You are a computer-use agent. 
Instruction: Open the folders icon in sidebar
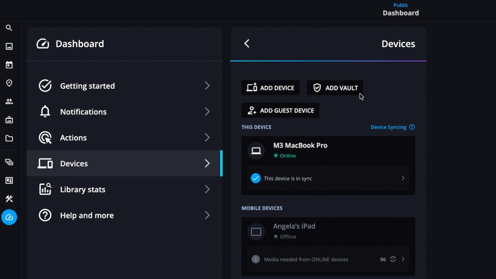[x=9, y=138]
